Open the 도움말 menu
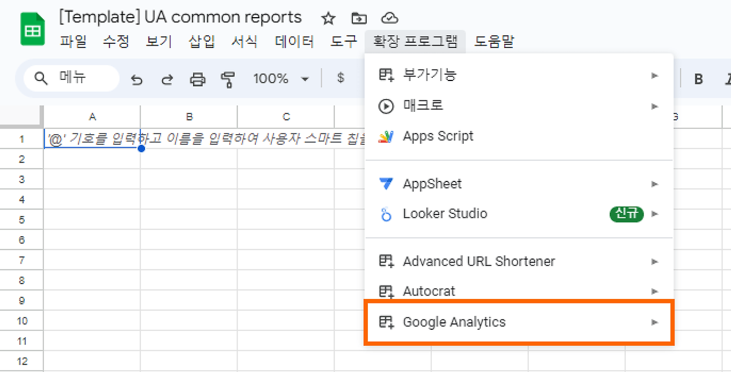731x372 pixels. [494, 41]
